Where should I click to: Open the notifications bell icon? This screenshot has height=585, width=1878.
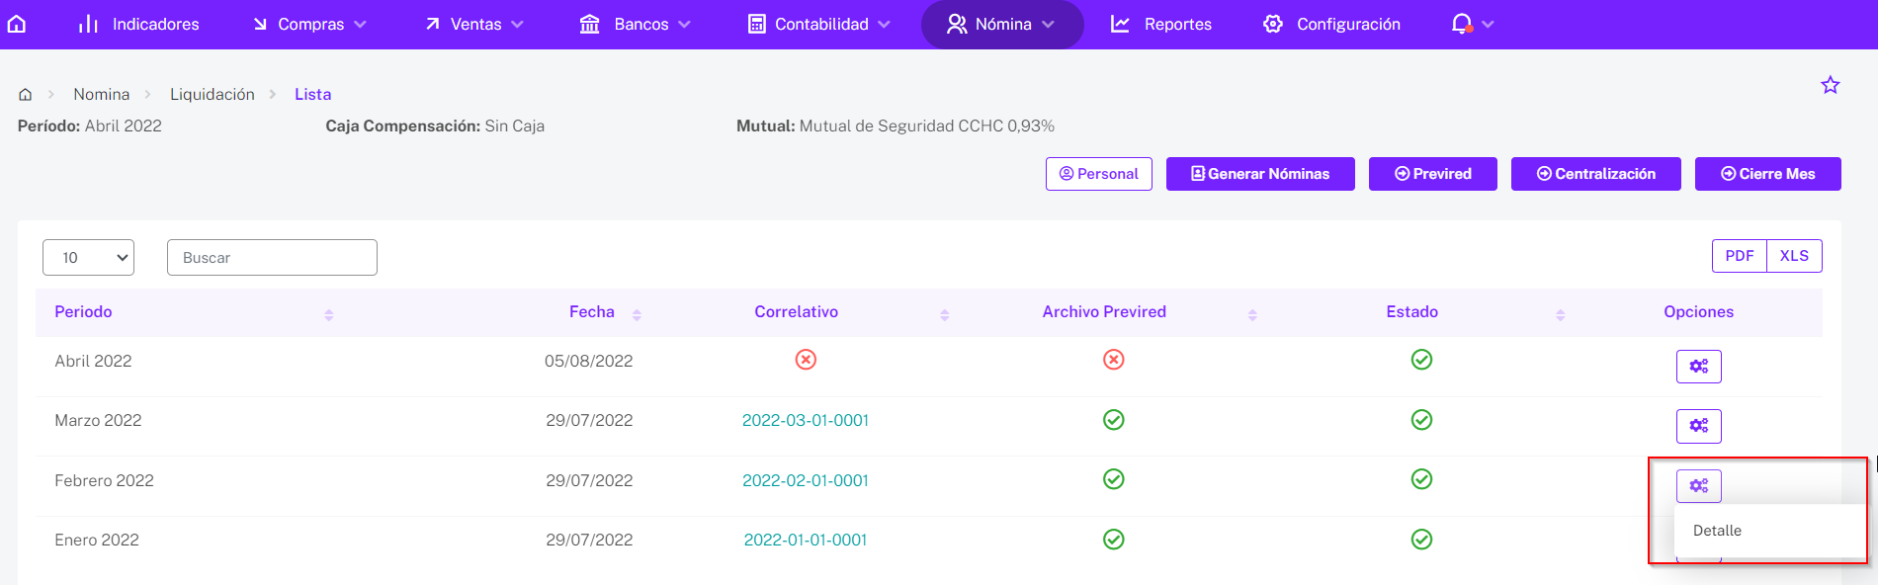pyautogui.click(x=1462, y=24)
